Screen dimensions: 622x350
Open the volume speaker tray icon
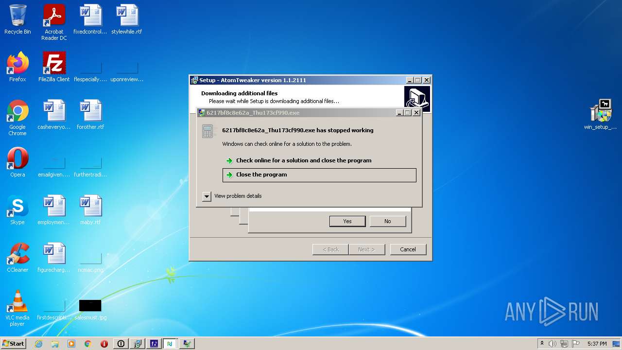click(553, 344)
